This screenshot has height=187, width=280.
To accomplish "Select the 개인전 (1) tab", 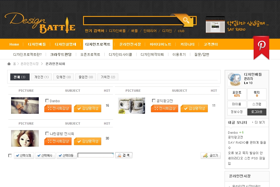I will (x=41, y=77).
